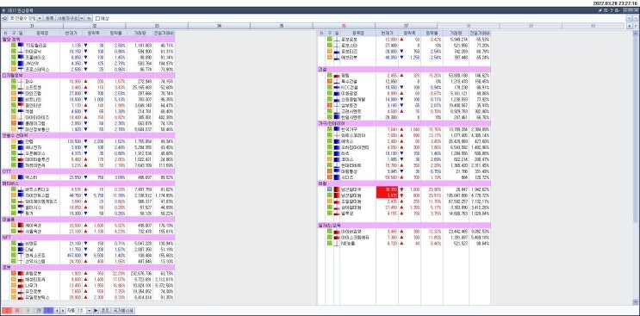The image size is (640, 316).
Task: Click candle icon in the 133,500 안랩 row
Action: (x=21, y=141)
